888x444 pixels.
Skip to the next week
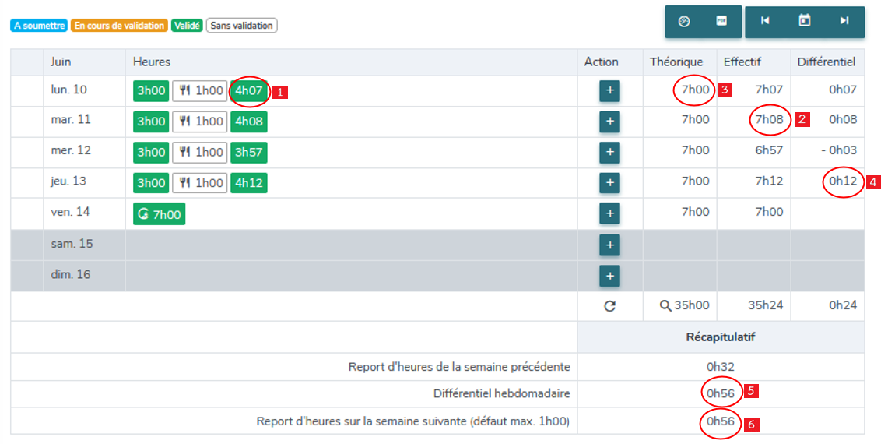pos(844,21)
